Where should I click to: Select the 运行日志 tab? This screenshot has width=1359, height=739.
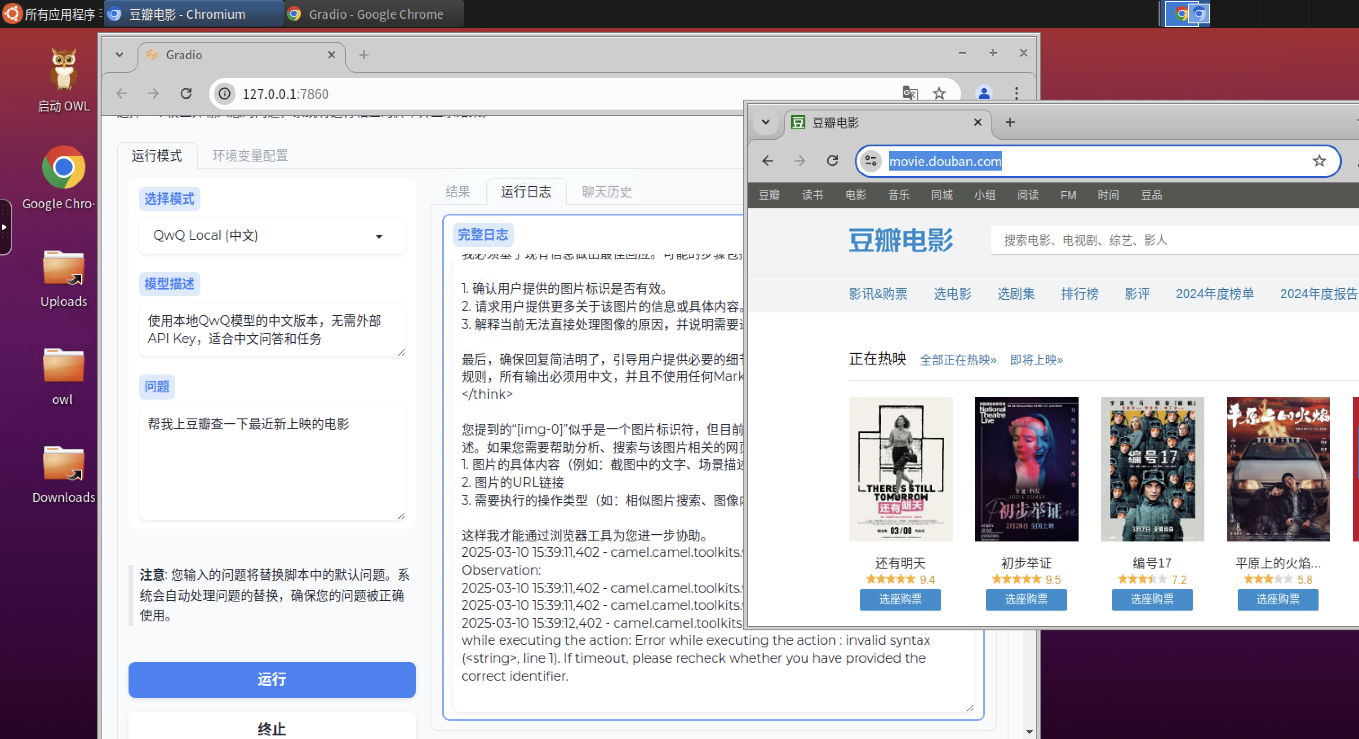[x=526, y=191]
